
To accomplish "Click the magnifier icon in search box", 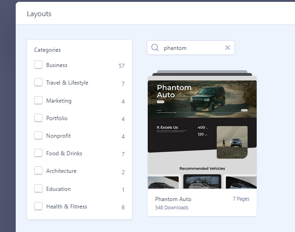I will (155, 48).
